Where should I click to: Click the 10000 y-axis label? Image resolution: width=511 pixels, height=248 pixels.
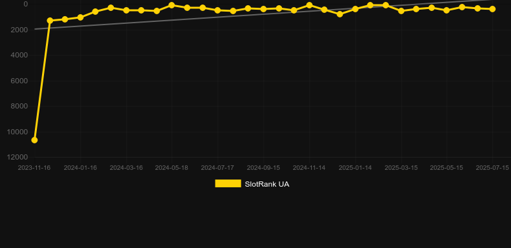(x=17, y=132)
